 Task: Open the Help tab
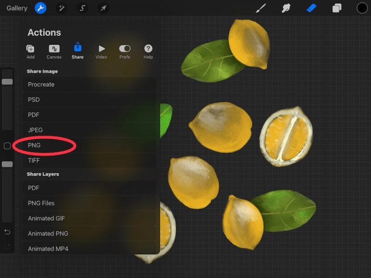point(148,52)
